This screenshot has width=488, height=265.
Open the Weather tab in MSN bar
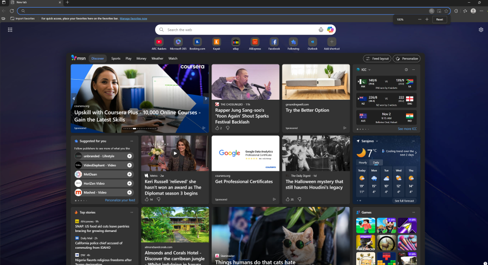(157, 59)
